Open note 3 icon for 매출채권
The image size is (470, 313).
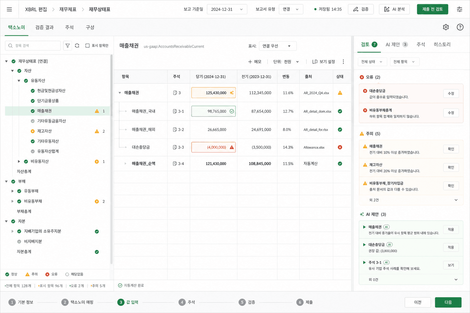(175, 93)
